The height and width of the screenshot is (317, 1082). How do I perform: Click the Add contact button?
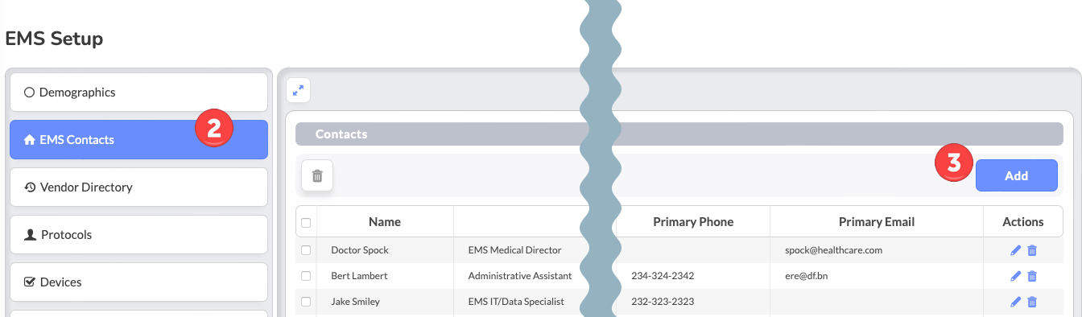pyautogui.click(x=1016, y=175)
